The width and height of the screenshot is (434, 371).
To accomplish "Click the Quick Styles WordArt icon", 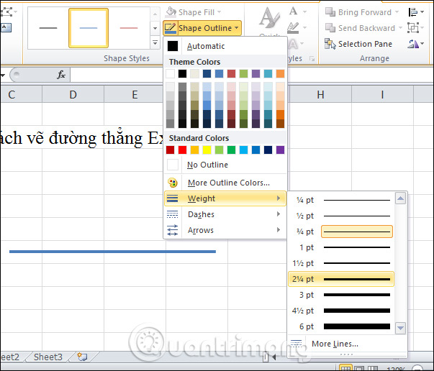I will tap(269, 18).
